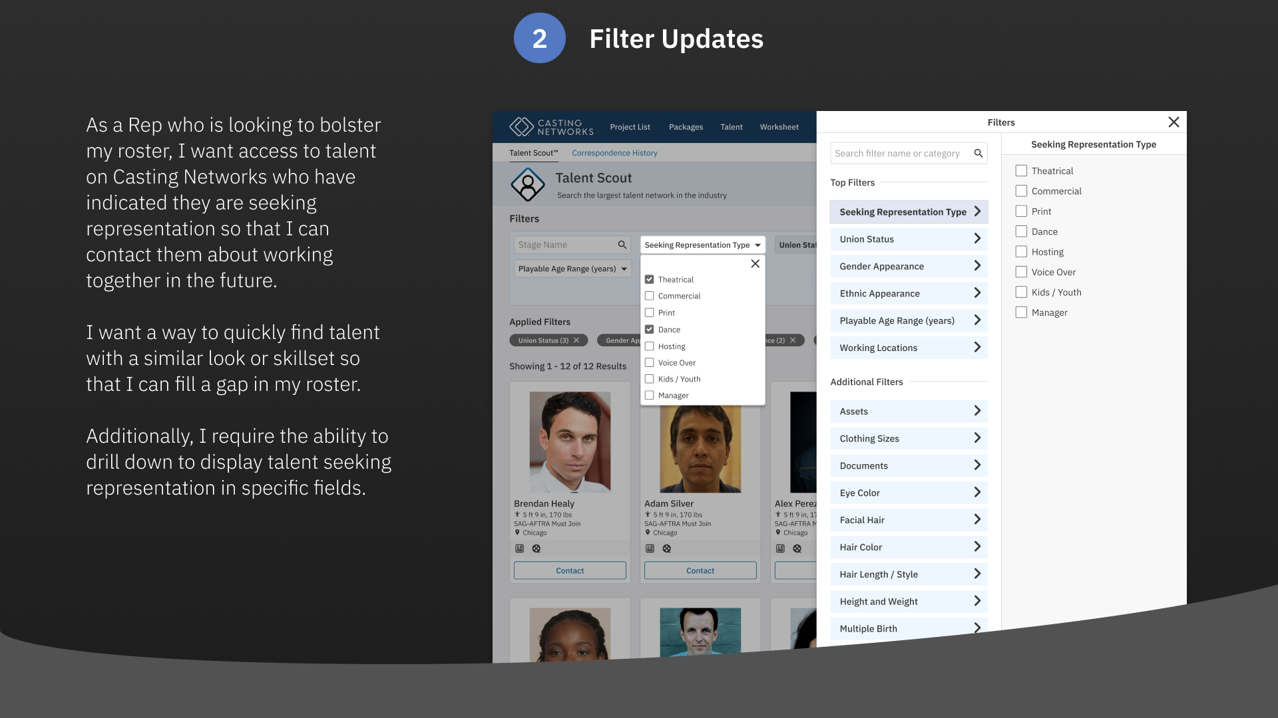Click the Stage Name search magnifier icon

coord(622,245)
